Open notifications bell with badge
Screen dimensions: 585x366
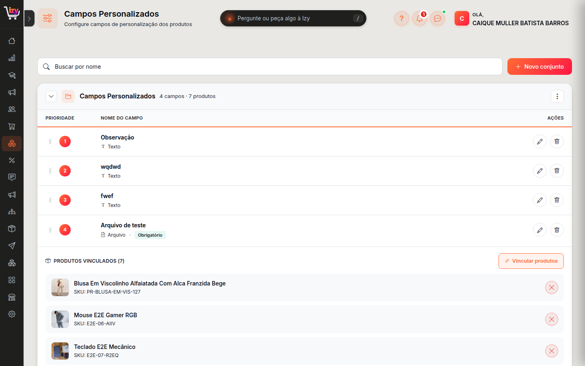(x=420, y=18)
